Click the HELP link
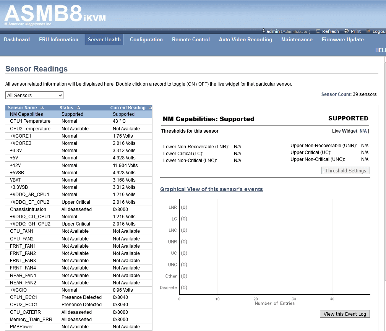This screenshot has height=331, width=386. [380, 50]
